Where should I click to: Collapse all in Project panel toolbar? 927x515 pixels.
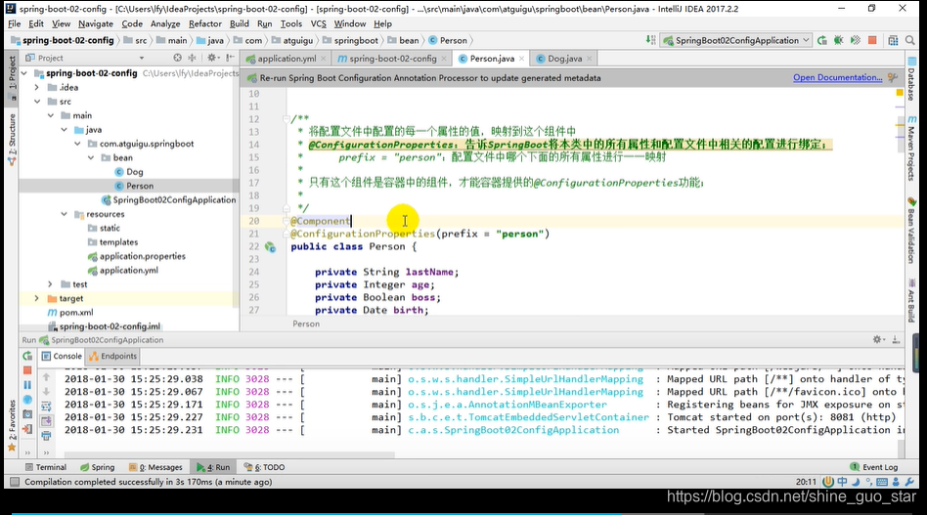click(192, 58)
